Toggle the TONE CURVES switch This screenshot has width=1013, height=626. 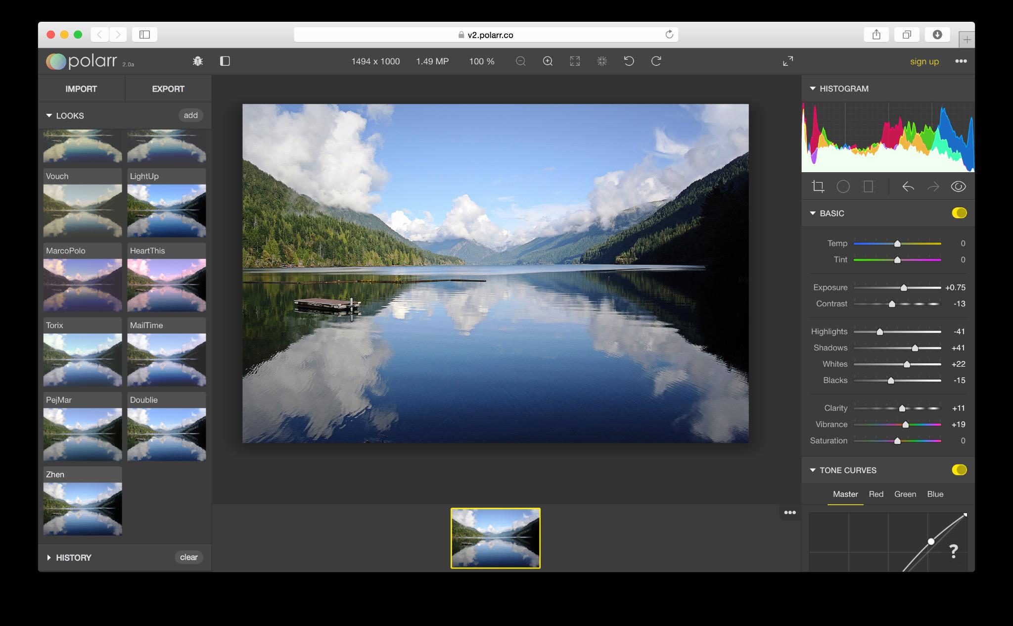click(x=959, y=470)
